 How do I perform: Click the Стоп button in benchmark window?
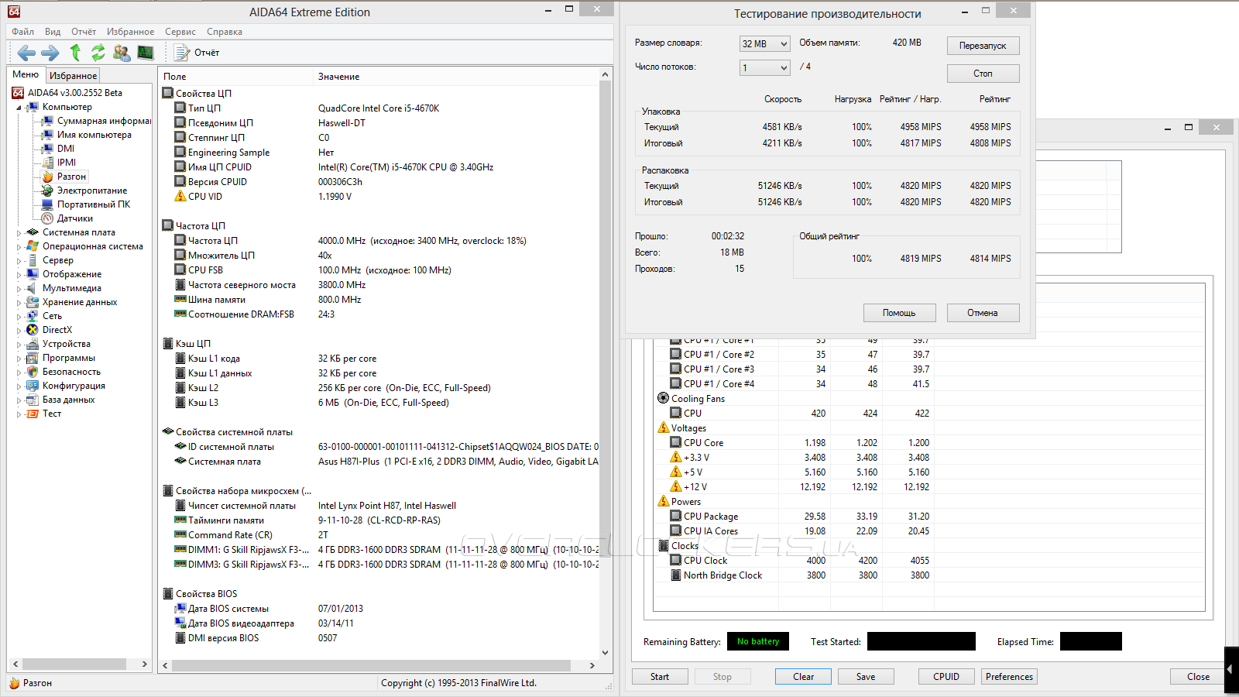point(983,74)
